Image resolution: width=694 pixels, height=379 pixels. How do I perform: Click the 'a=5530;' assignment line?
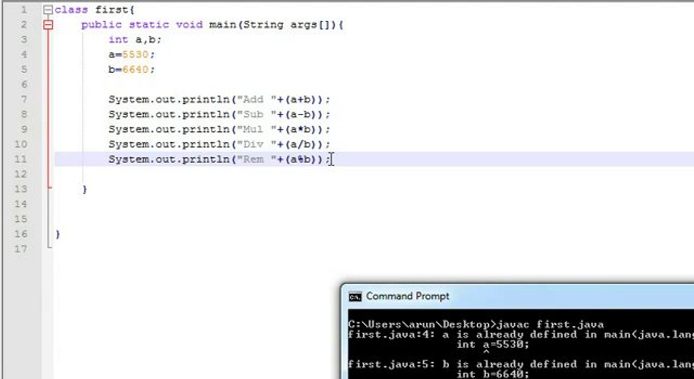132,54
